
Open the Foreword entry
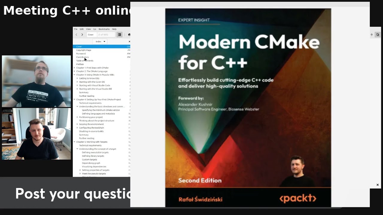point(81,54)
